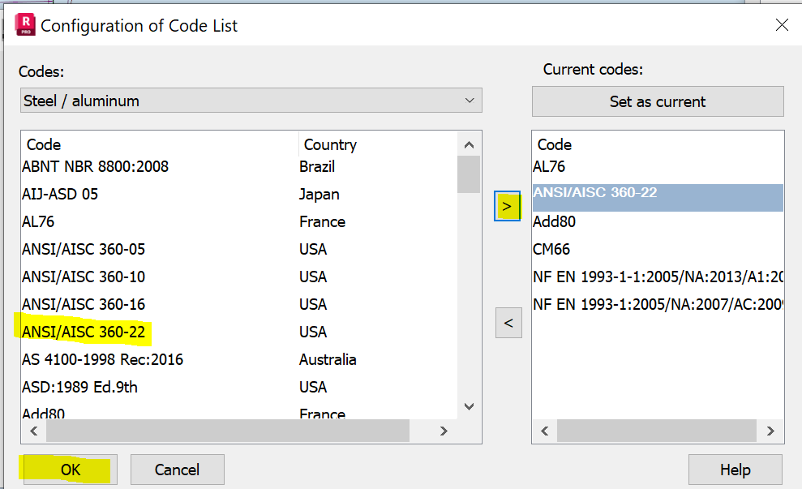The width and height of the screenshot is (802, 489).
Task: Click the add-code right arrow button
Action: point(508,207)
